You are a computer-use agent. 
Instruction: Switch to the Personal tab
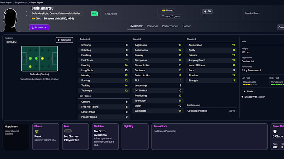pyautogui.click(x=152, y=26)
